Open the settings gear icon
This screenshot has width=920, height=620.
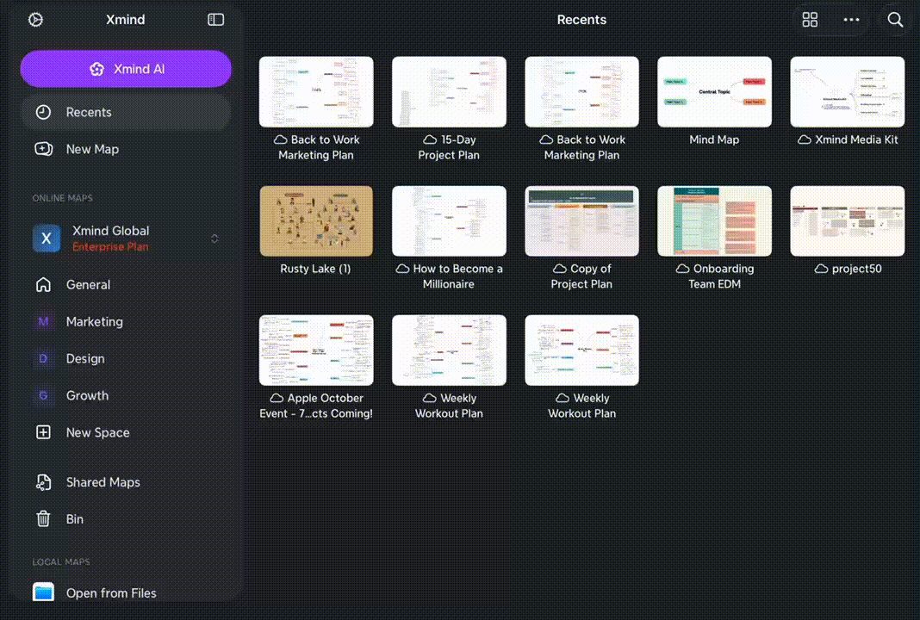click(x=36, y=19)
